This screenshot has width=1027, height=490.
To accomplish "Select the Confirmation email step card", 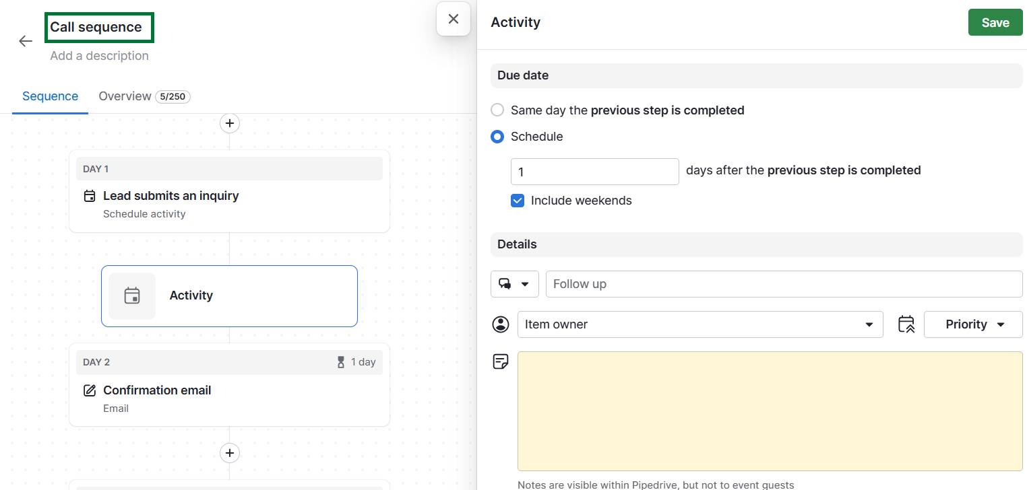I will pyautogui.click(x=229, y=385).
